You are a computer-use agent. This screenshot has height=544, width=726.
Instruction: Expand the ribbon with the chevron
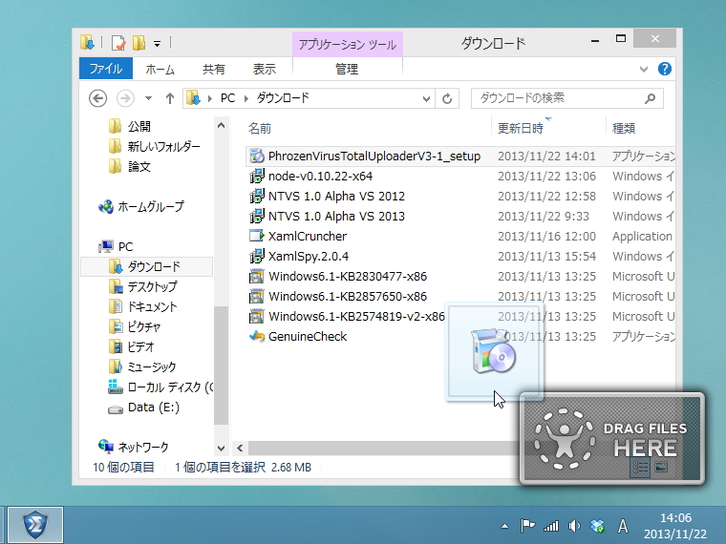pos(643,70)
